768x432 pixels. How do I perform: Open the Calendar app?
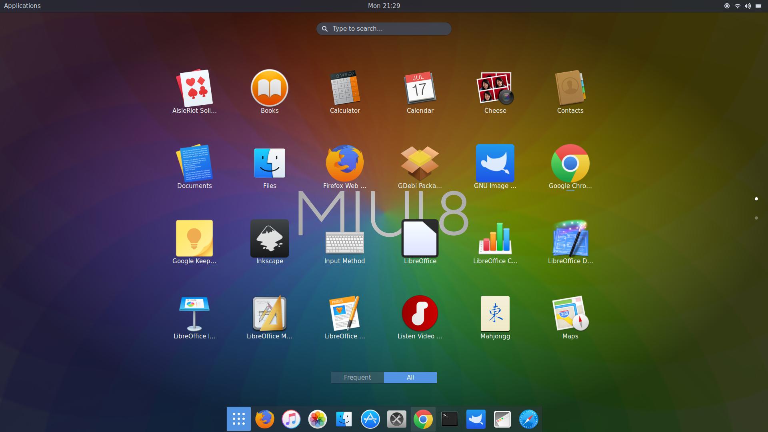pyautogui.click(x=420, y=88)
